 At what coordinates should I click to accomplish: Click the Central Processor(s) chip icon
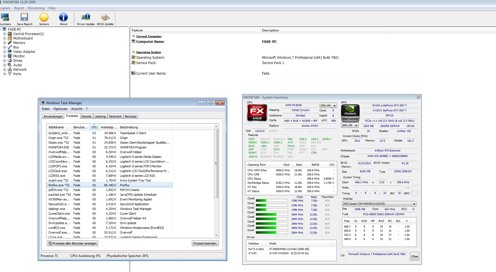(x=10, y=34)
